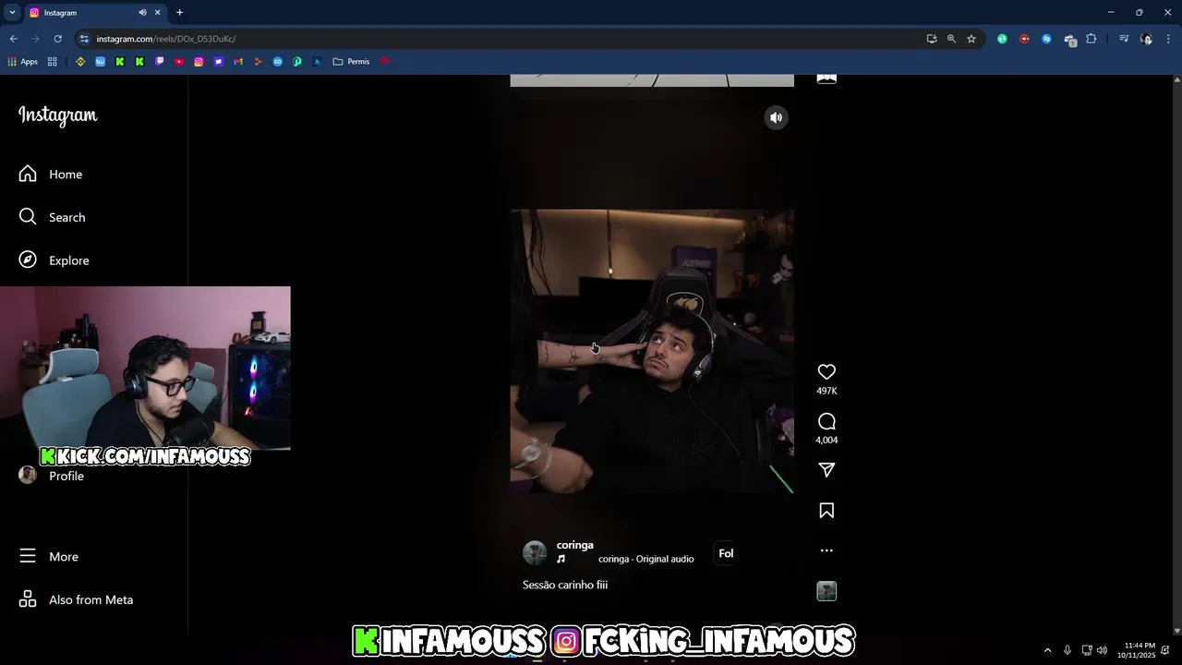Like the reel using the heart icon
The height and width of the screenshot is (665, 1182).
826,371
